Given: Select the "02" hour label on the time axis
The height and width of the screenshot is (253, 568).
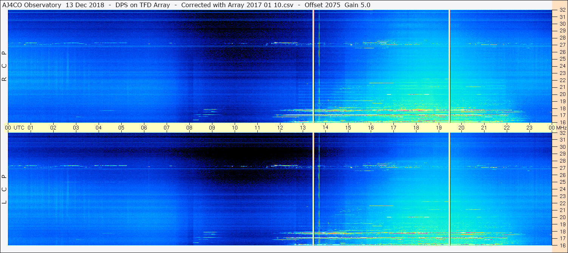Looking at the screenshot, I should [x=53, y=128].
